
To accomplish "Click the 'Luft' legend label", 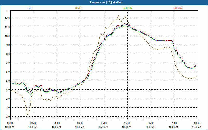I will click(29, 8).
